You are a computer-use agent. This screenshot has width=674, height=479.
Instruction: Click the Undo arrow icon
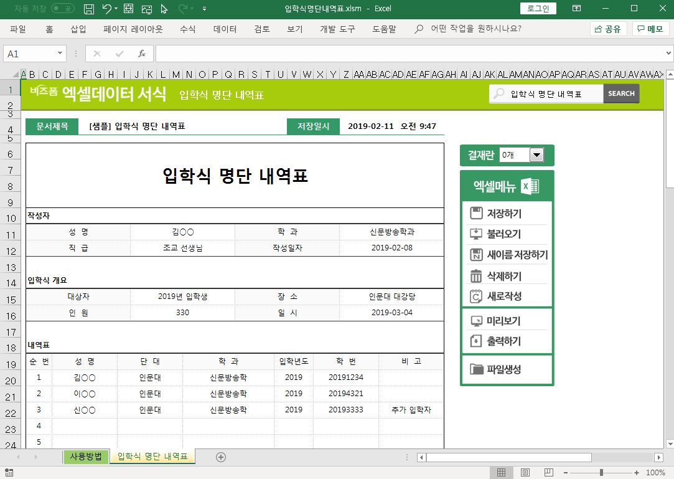[106, 9]
